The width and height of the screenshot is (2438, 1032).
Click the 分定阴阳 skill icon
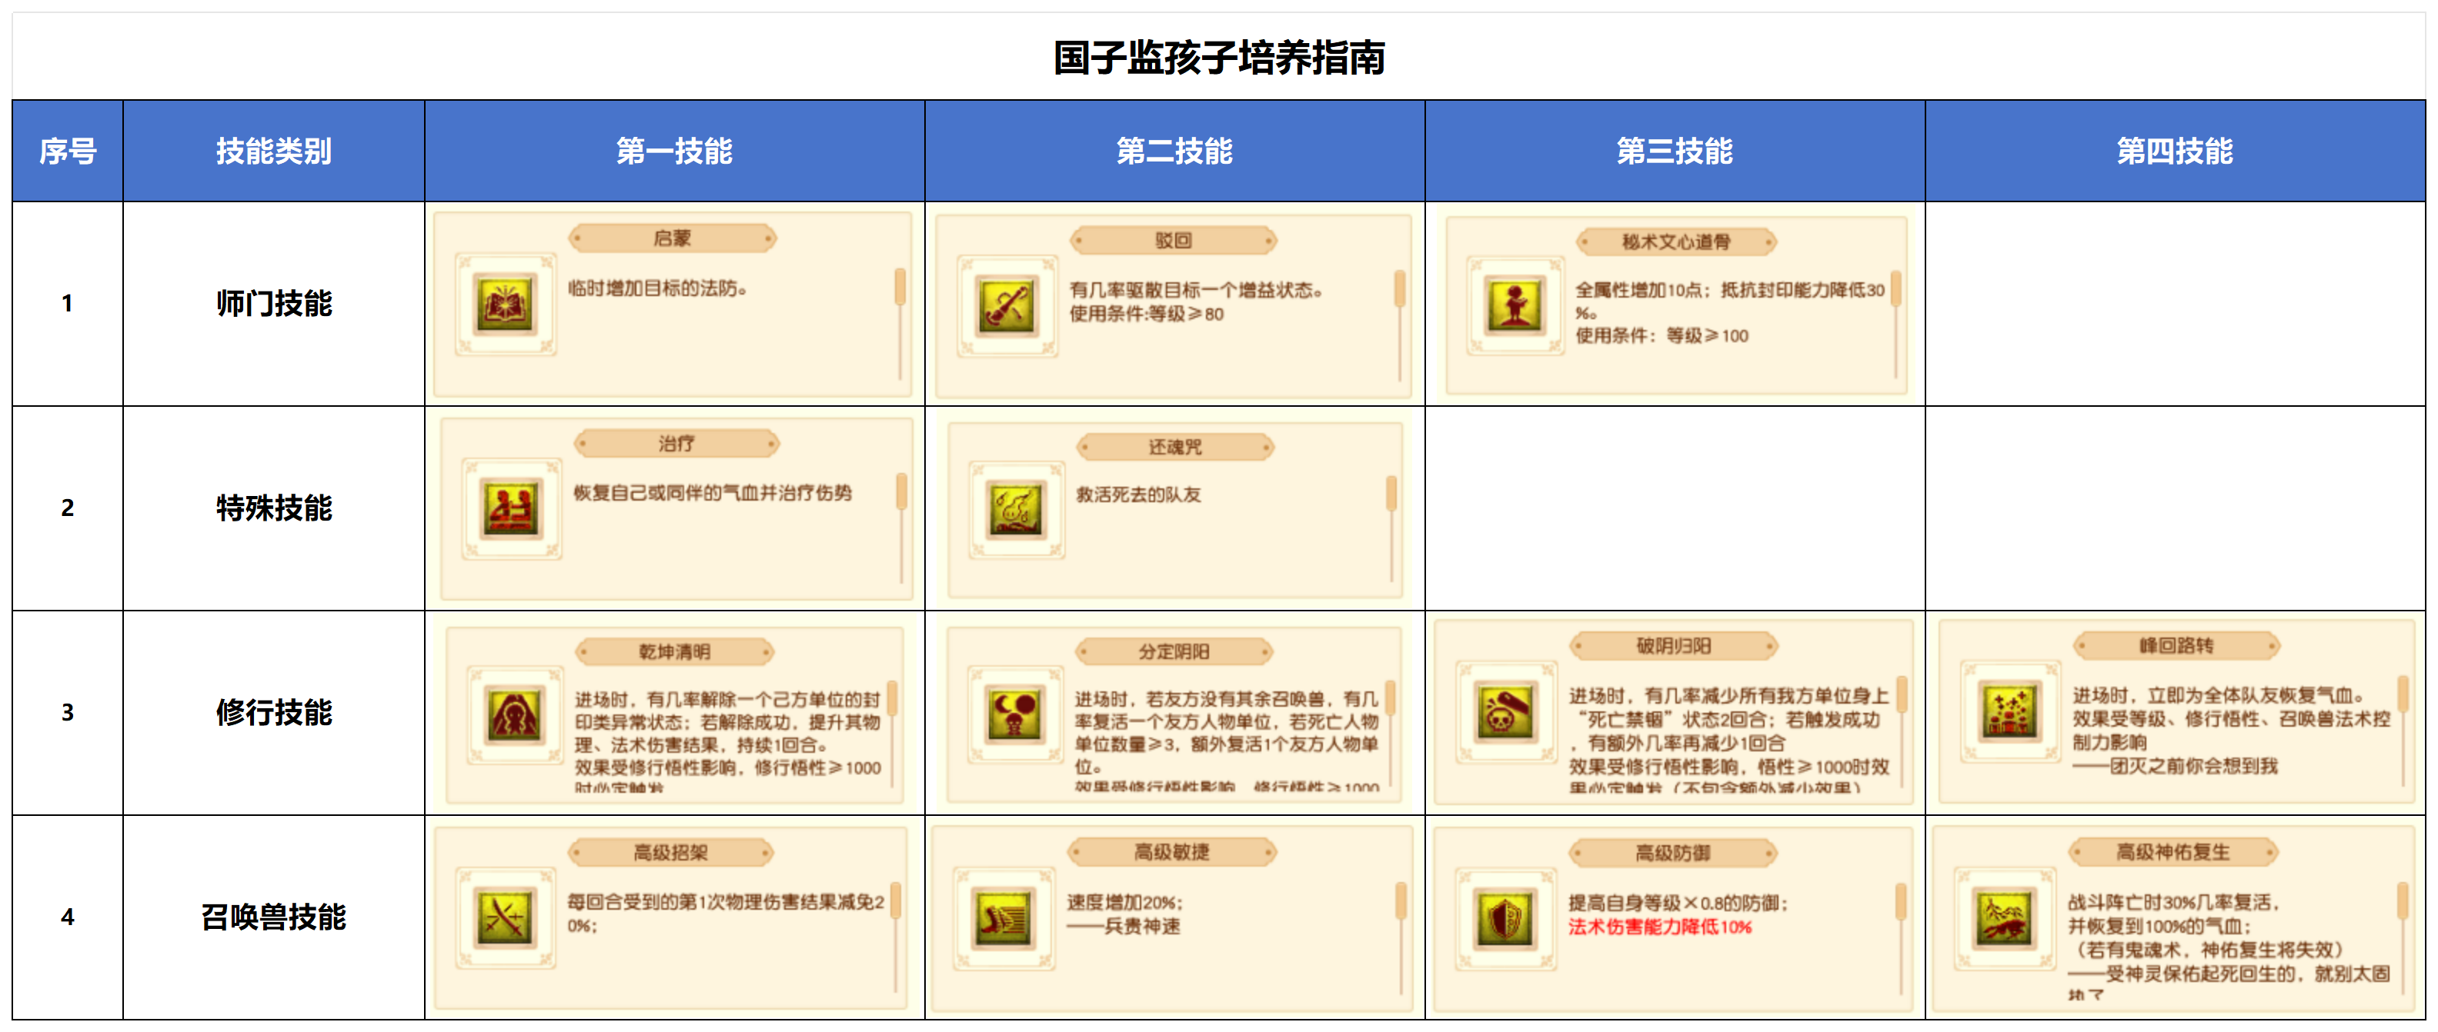(x=1014, y=715)
